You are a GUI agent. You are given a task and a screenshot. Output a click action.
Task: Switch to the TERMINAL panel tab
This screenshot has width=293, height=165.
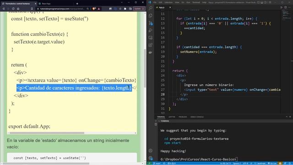point(161,117)
